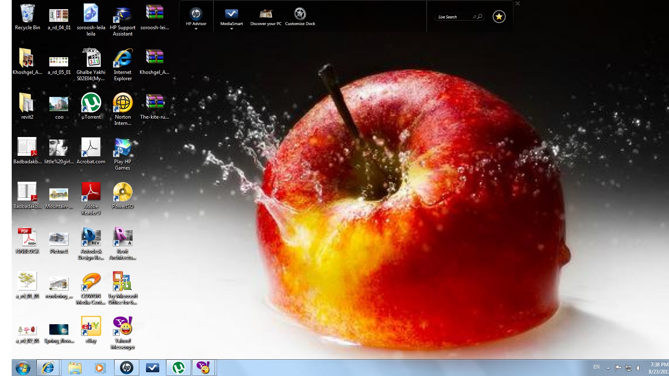Open Windows Explorer from the taskbar
This screenshot has width=669, height=376.
75,368
